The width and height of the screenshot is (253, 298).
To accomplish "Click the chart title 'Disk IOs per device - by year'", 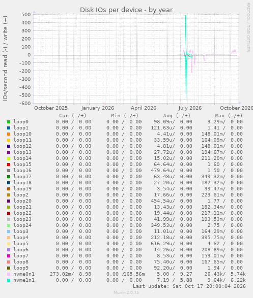I will coord(126,10).
